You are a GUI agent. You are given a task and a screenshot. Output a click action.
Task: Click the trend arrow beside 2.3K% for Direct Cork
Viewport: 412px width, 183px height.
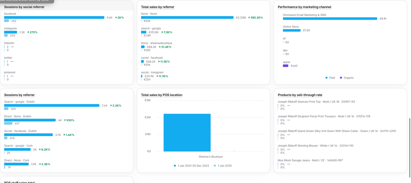(39, 164)
